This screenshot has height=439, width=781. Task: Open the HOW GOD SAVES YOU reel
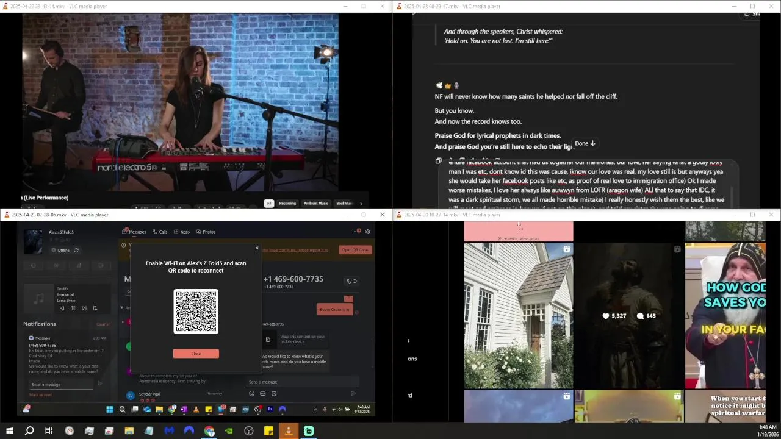(x=725, y=315)
